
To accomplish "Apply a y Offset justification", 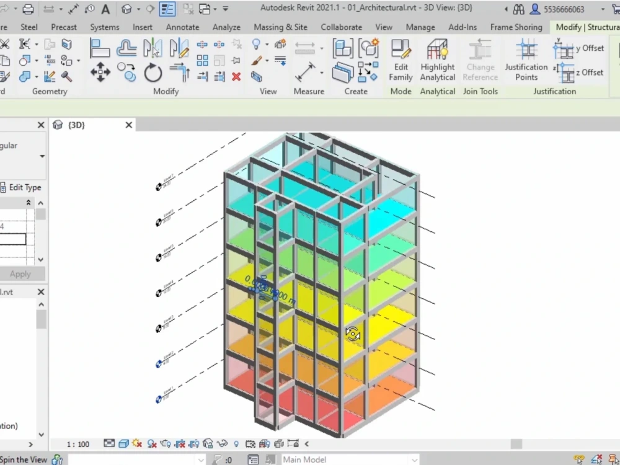I will click(580, 48).
